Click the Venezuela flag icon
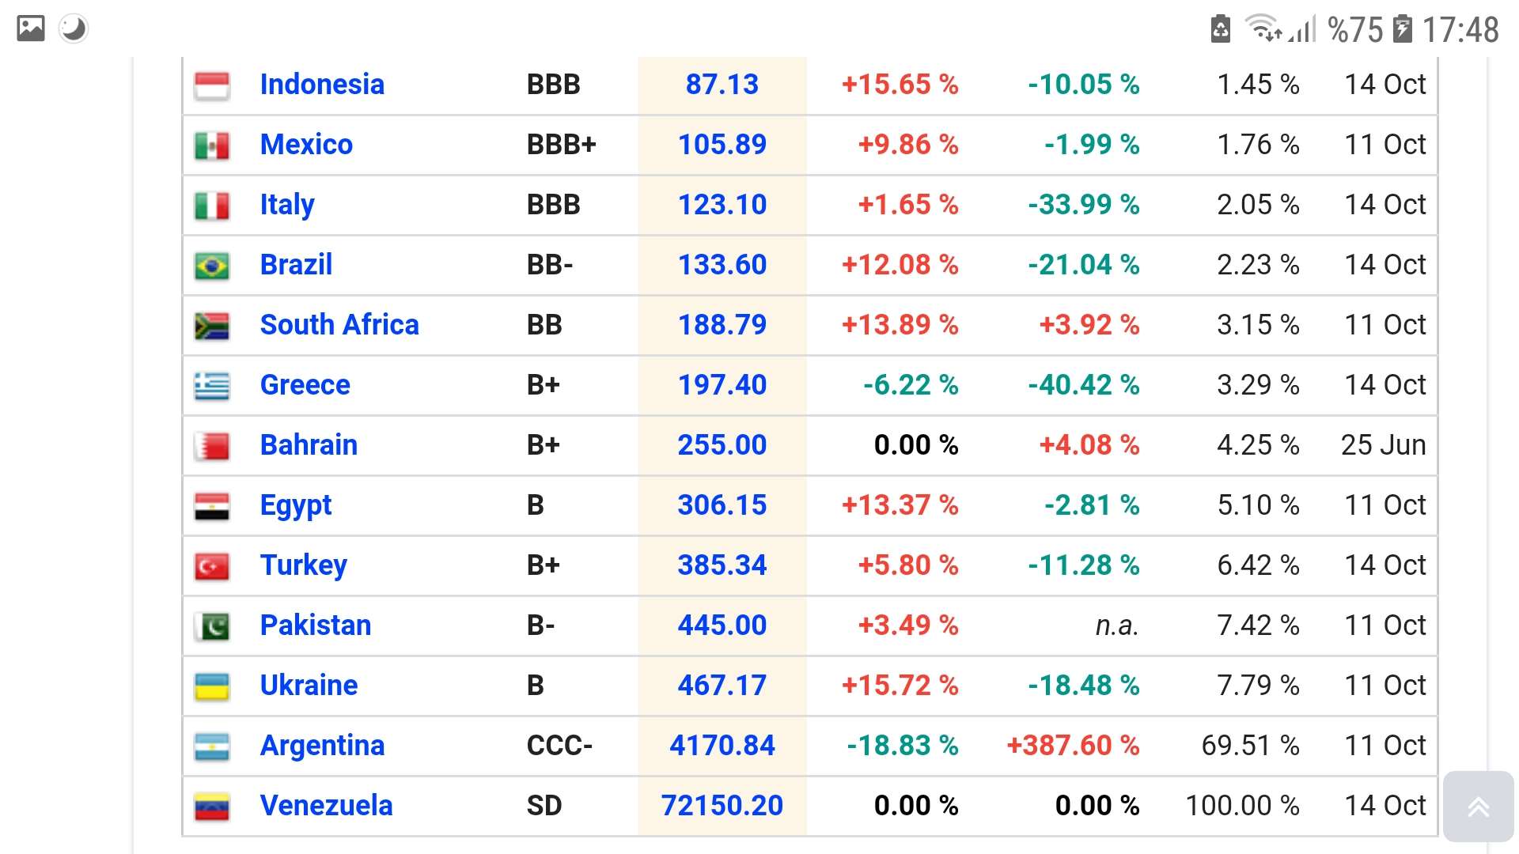This screenshot has width=1519, height=854. click(212, 807)
